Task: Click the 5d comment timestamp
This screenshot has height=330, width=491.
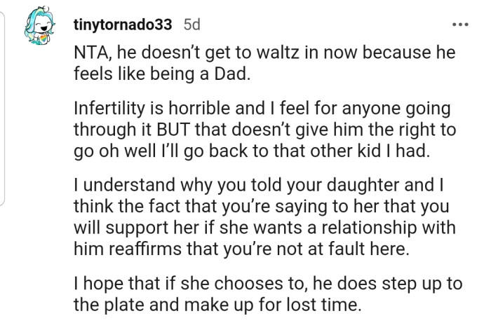Action: 191,25
